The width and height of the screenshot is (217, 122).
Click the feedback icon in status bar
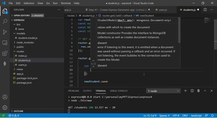(x=206, y=116)
